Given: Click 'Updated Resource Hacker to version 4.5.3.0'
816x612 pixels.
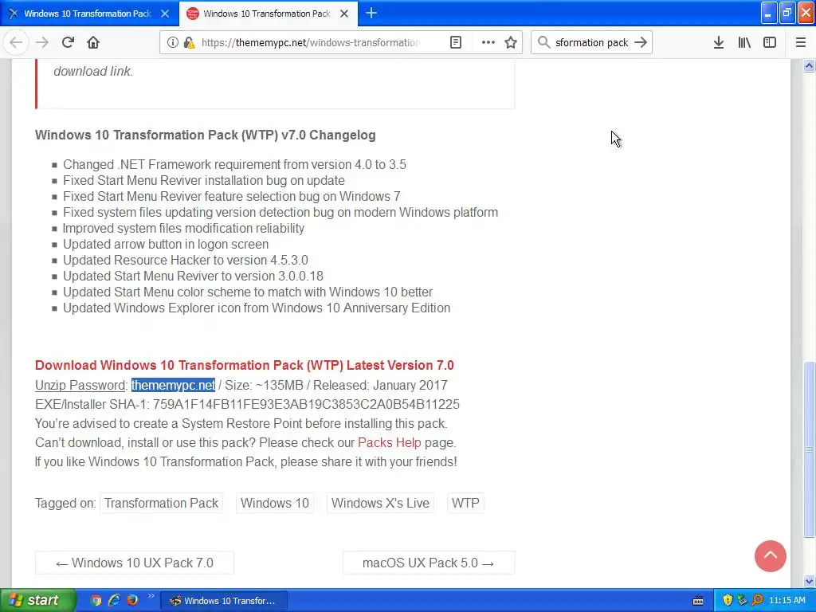Looking at the screenshot, I should tap(185, 261).
